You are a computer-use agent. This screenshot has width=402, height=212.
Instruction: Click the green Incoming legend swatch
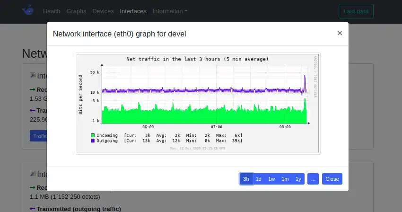point(93,135)
